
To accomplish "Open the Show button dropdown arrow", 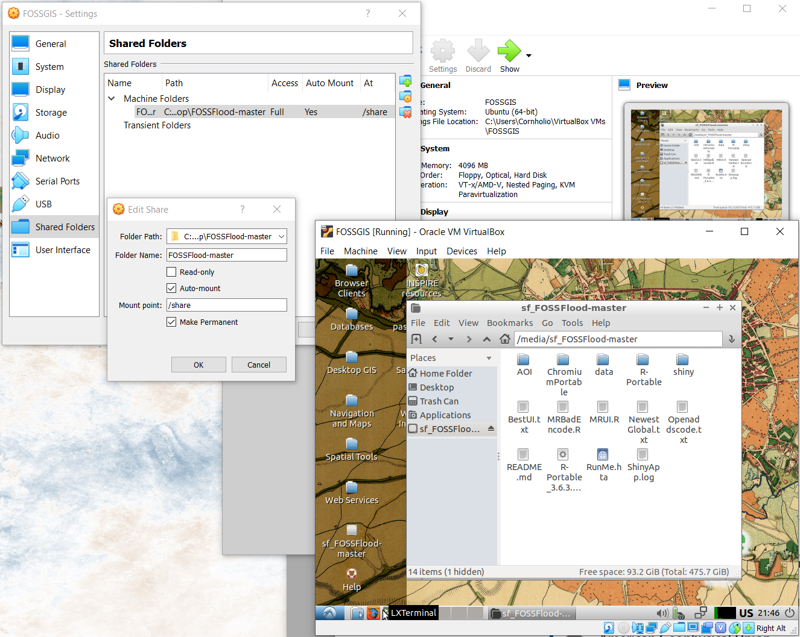I will coord(529,55).
